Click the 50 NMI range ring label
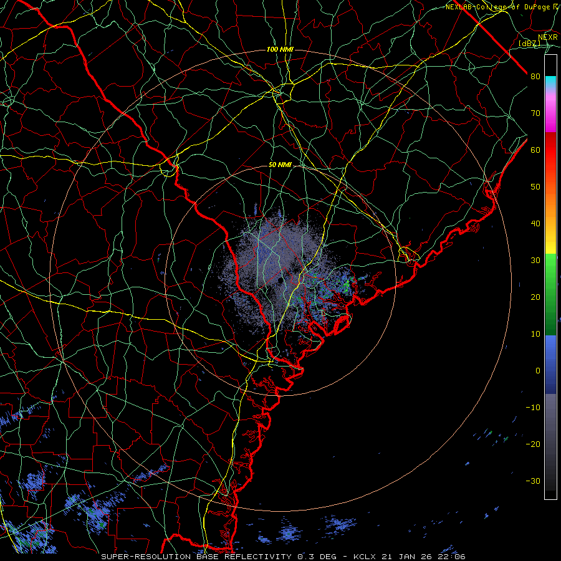This screenshot has height=561, width=561. 280,165
